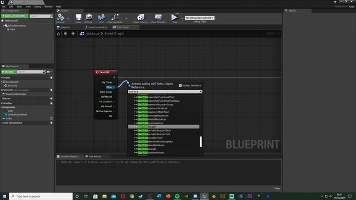Image resolution: width=356 pixels, height=200 pixels.
Task: Open the debug object dropdown
Action: pos(200,18)
